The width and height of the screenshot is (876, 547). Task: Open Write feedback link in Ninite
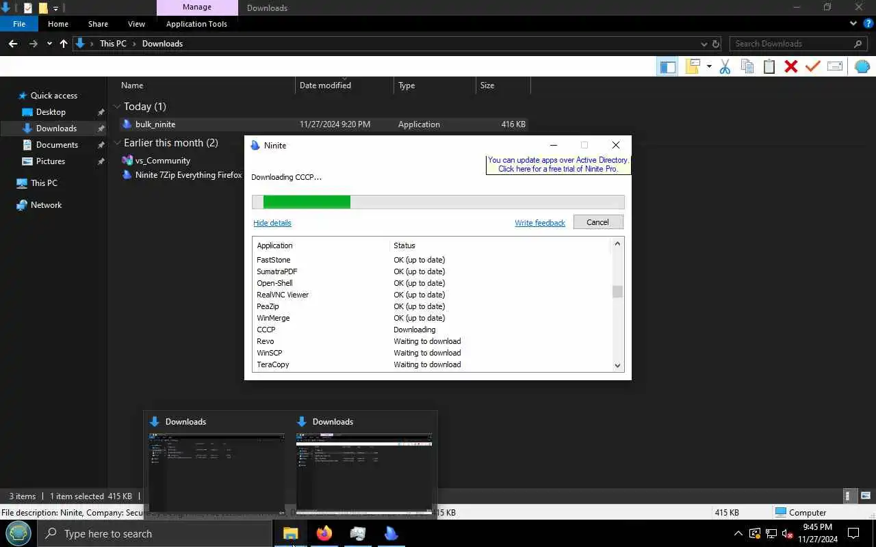click(540, 223)
